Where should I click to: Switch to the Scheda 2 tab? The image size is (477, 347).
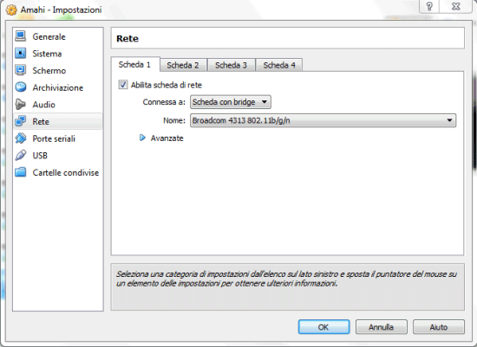tap(183, 65)
